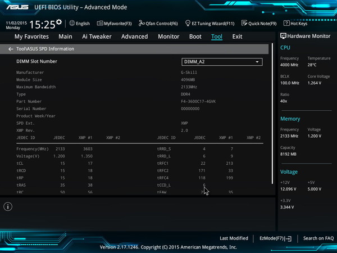Go back using the left arrow icon

pyautogui.click(x=11, y=49)
